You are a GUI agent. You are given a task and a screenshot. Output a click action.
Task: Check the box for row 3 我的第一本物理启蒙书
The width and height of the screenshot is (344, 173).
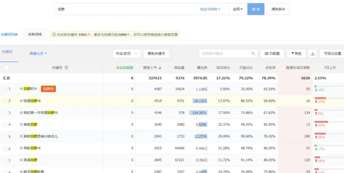tap(5, 113)
